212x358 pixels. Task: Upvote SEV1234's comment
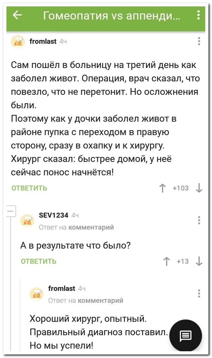click(x=166, y=262)
